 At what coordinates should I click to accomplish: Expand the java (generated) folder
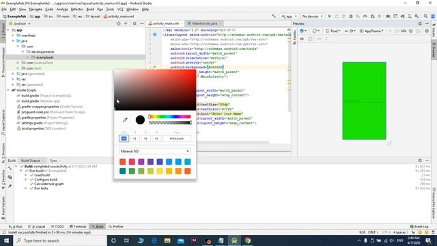coord(13,74)
